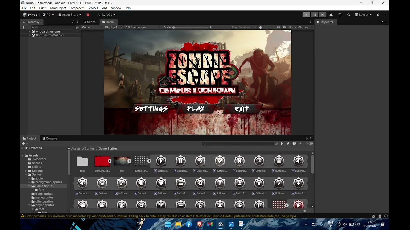The image size is (410, 230).
Task: Click the red store notification icon near Unity VCS
Action: pos(88,15)
